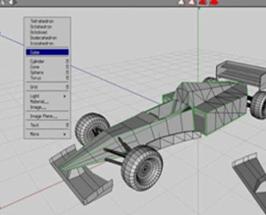Choose Image Plane... from the menu

(x=47, y=116)
